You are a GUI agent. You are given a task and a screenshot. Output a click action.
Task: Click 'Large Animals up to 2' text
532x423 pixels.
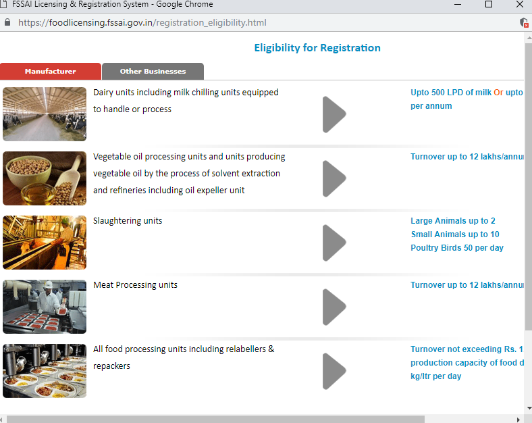click(x=453, y=221)
